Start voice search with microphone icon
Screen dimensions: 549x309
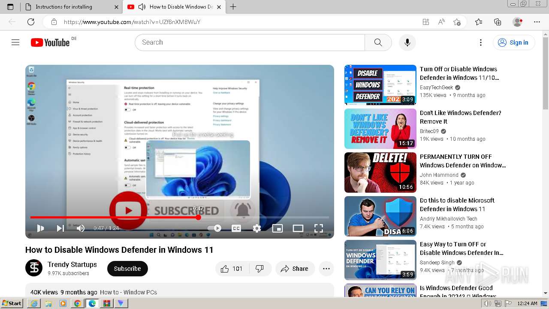point(407,42)
